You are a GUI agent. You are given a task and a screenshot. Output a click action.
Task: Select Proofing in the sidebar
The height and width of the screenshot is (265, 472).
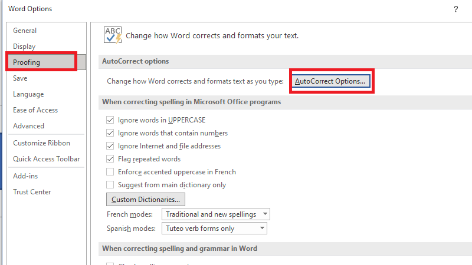tap(27, 62)
